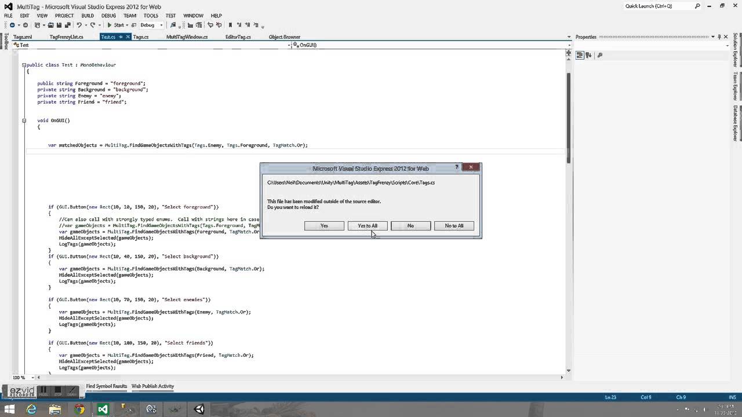Viewport: 742px width, 417px height.
Task: Open the Database Explorer side tab
Action: [x=735, y=123]
